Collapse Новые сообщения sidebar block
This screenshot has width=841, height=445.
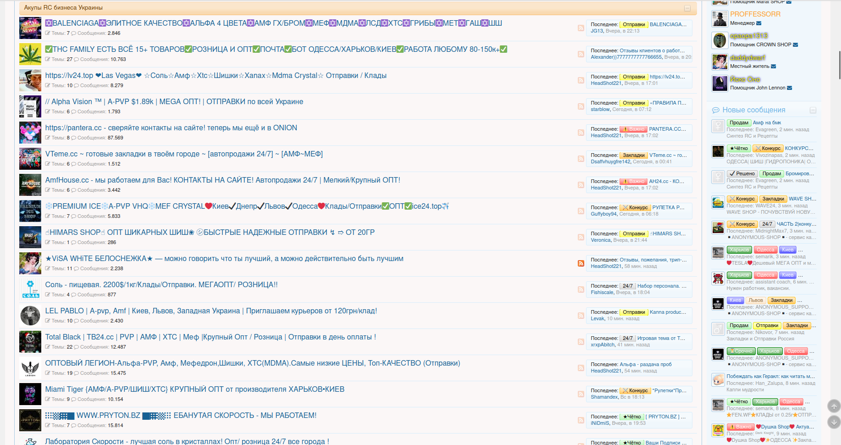click(x=813, y=110)
